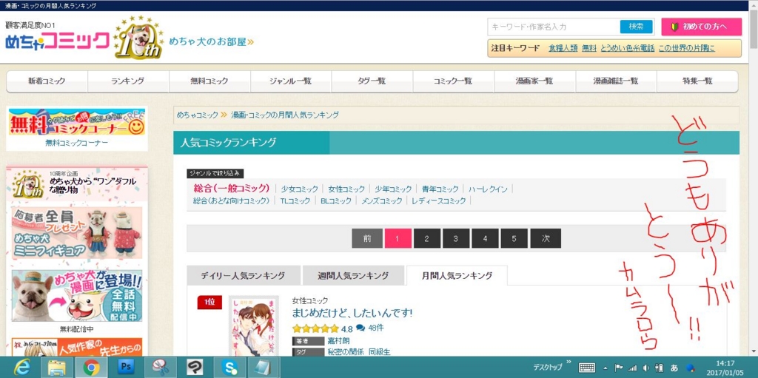
Task: Open keyword link 無料
Action: pos(588,48)
